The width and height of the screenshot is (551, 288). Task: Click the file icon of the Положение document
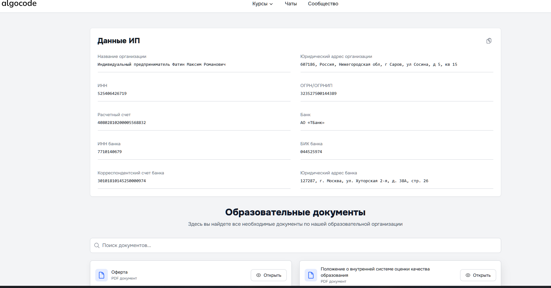311,275
